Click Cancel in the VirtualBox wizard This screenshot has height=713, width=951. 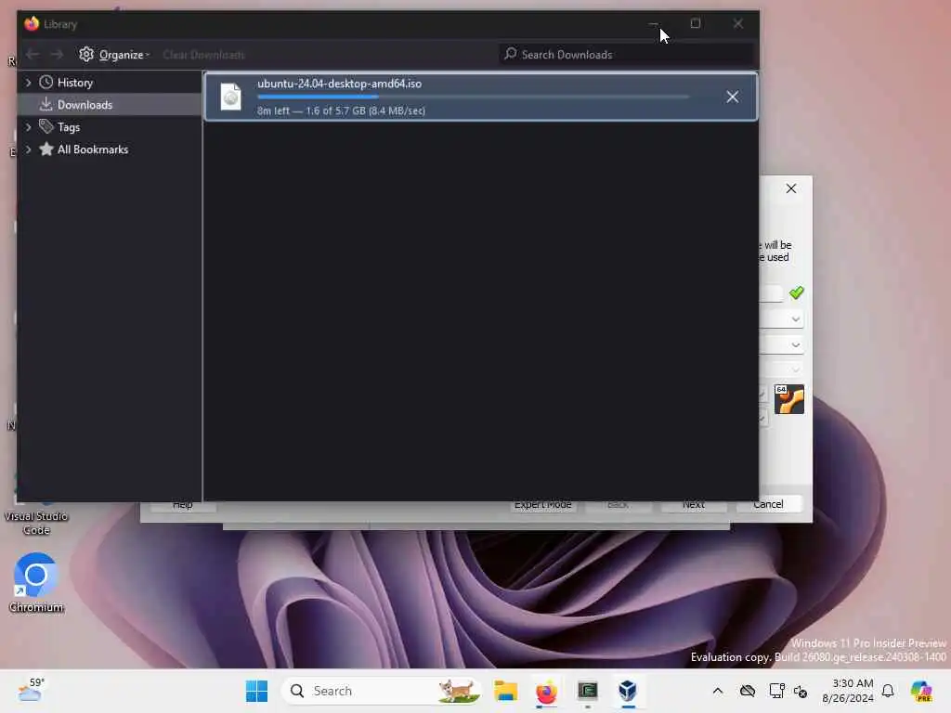[x=768, y=504]
